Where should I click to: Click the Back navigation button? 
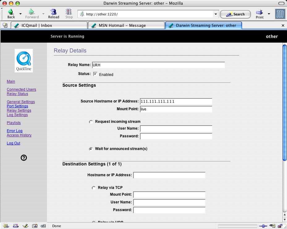pos(11,14)
